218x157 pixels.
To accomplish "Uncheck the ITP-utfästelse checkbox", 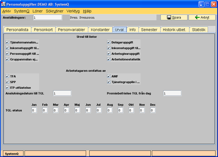I will pos(8,88).
